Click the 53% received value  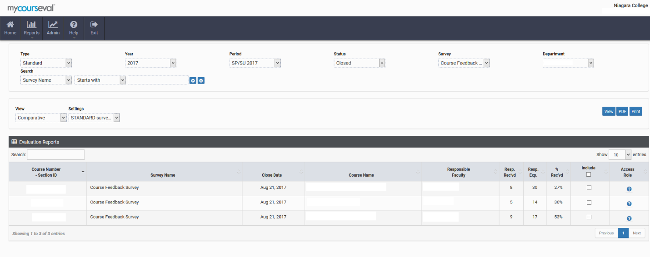pyautogui.click(x=558, y=217)
